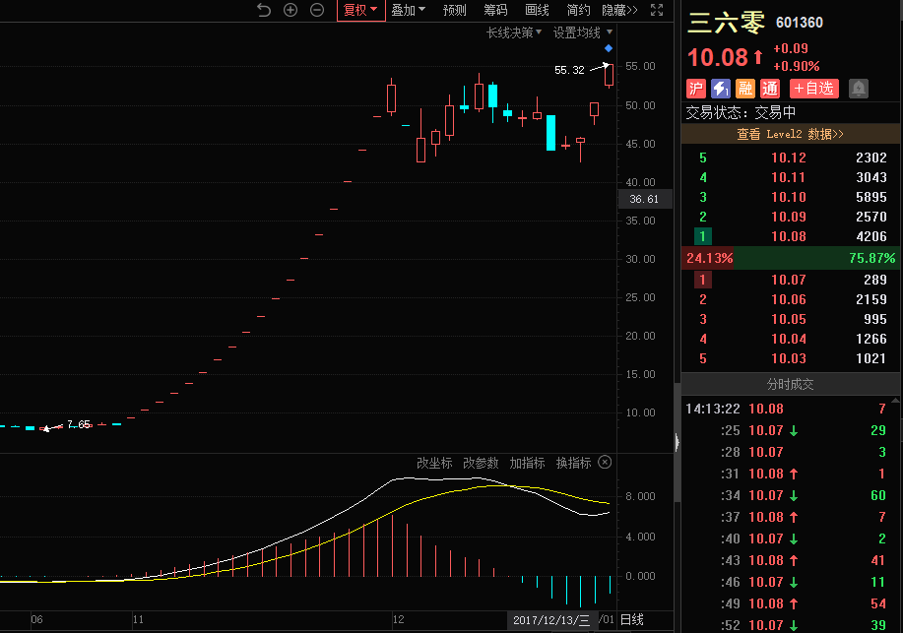Click the blue lightning badge icon
Viewport: 903px width, 633px height.
point(721,89)
